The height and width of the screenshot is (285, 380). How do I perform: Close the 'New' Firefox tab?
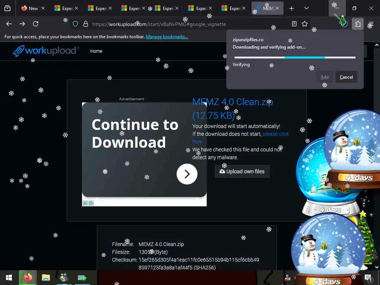[43, 9]
